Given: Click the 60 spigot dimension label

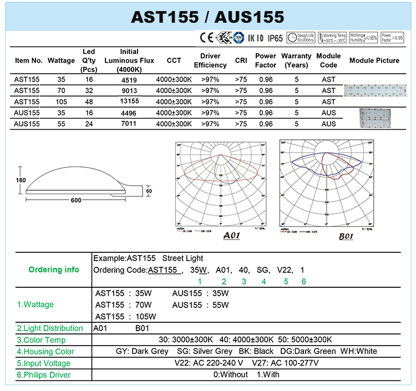Looking at the screenshot, I should point(149,191).
